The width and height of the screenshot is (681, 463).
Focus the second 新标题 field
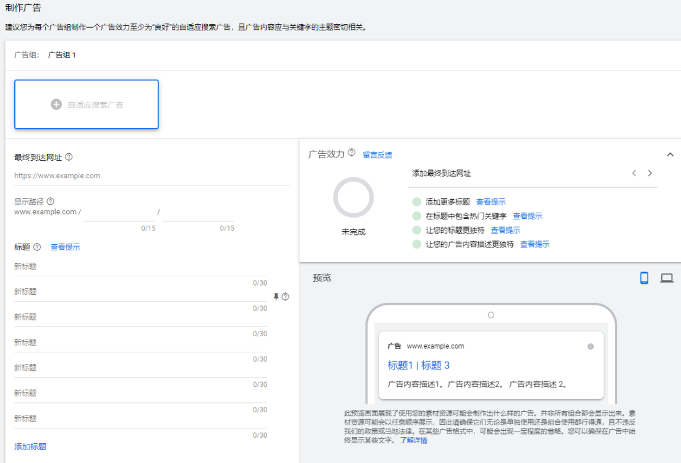point(141,292)
